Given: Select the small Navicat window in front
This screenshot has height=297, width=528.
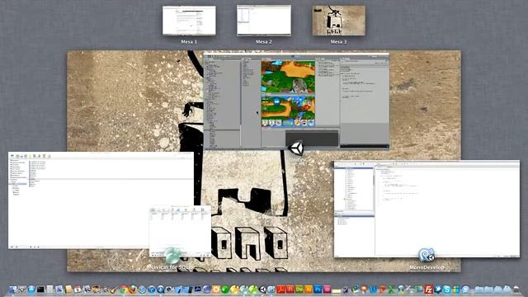Looking at the screenshot, I should pos(180,231).
